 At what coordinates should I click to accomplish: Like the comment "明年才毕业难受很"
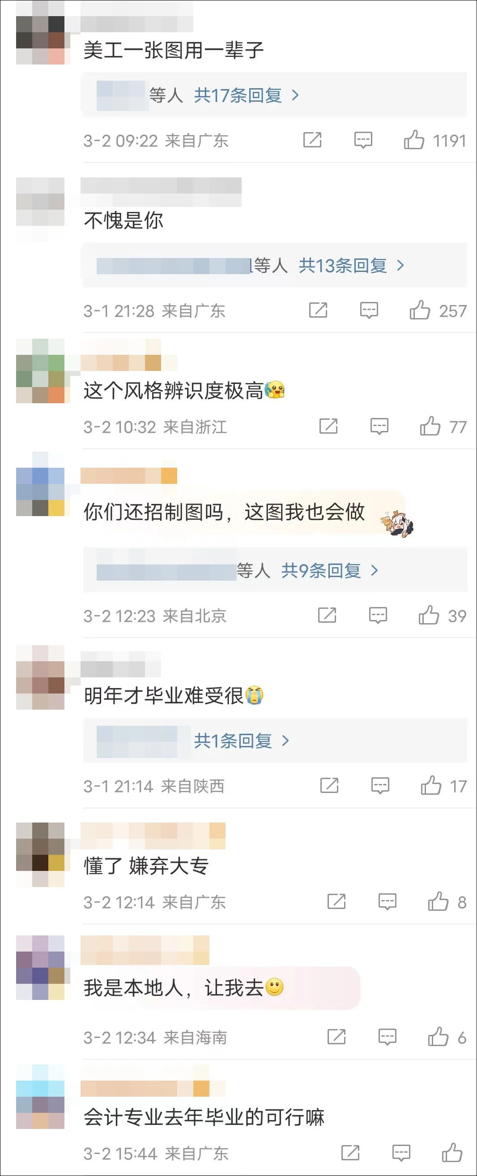443,786
